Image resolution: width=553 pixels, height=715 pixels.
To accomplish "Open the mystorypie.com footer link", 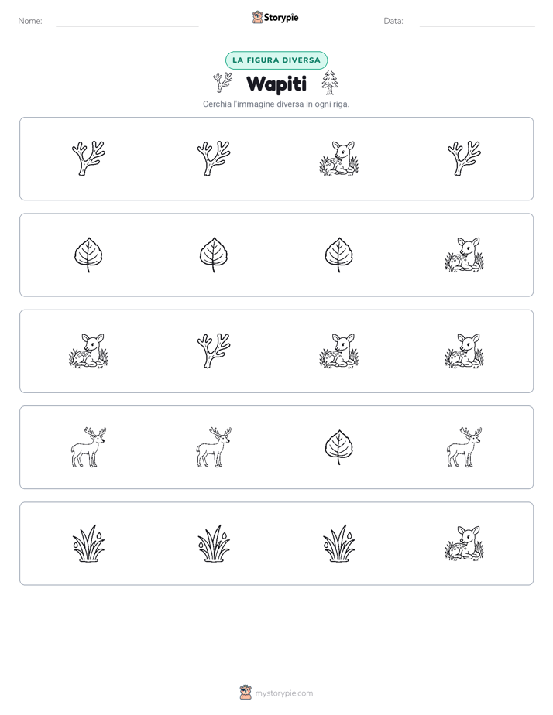I will click(283, 693).
